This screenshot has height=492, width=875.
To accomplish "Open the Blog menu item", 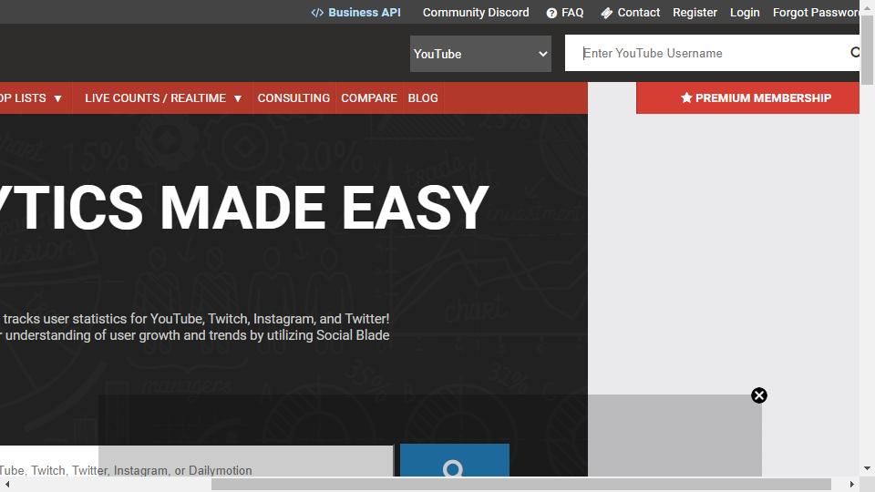I will click(422, 98).
